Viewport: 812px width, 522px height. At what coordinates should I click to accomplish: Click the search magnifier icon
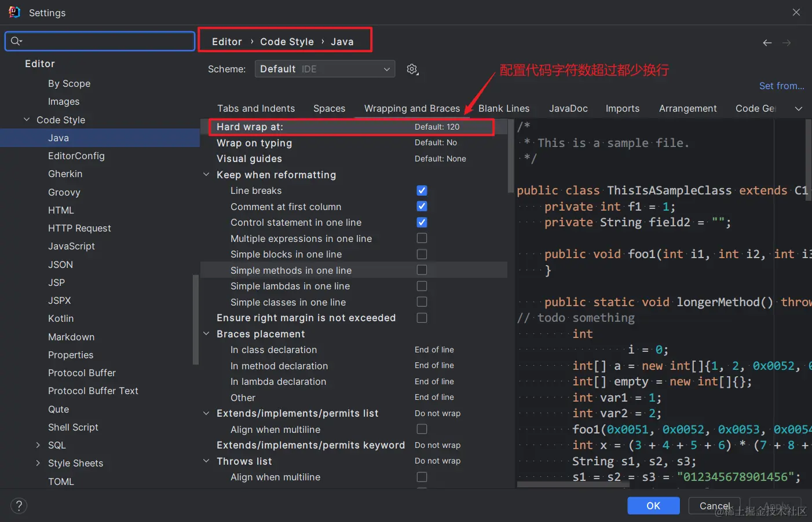tap(16, 41)
